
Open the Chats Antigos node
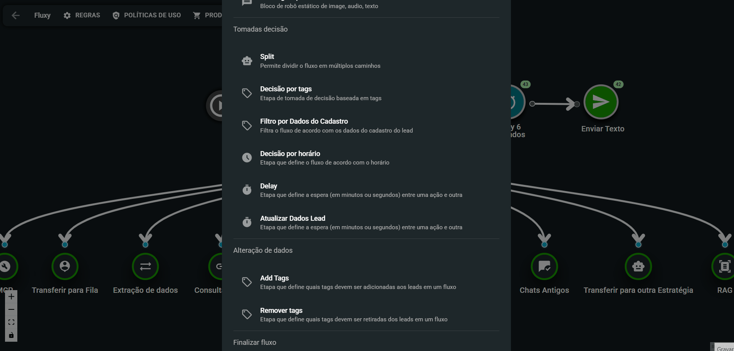tap(544, 266)
